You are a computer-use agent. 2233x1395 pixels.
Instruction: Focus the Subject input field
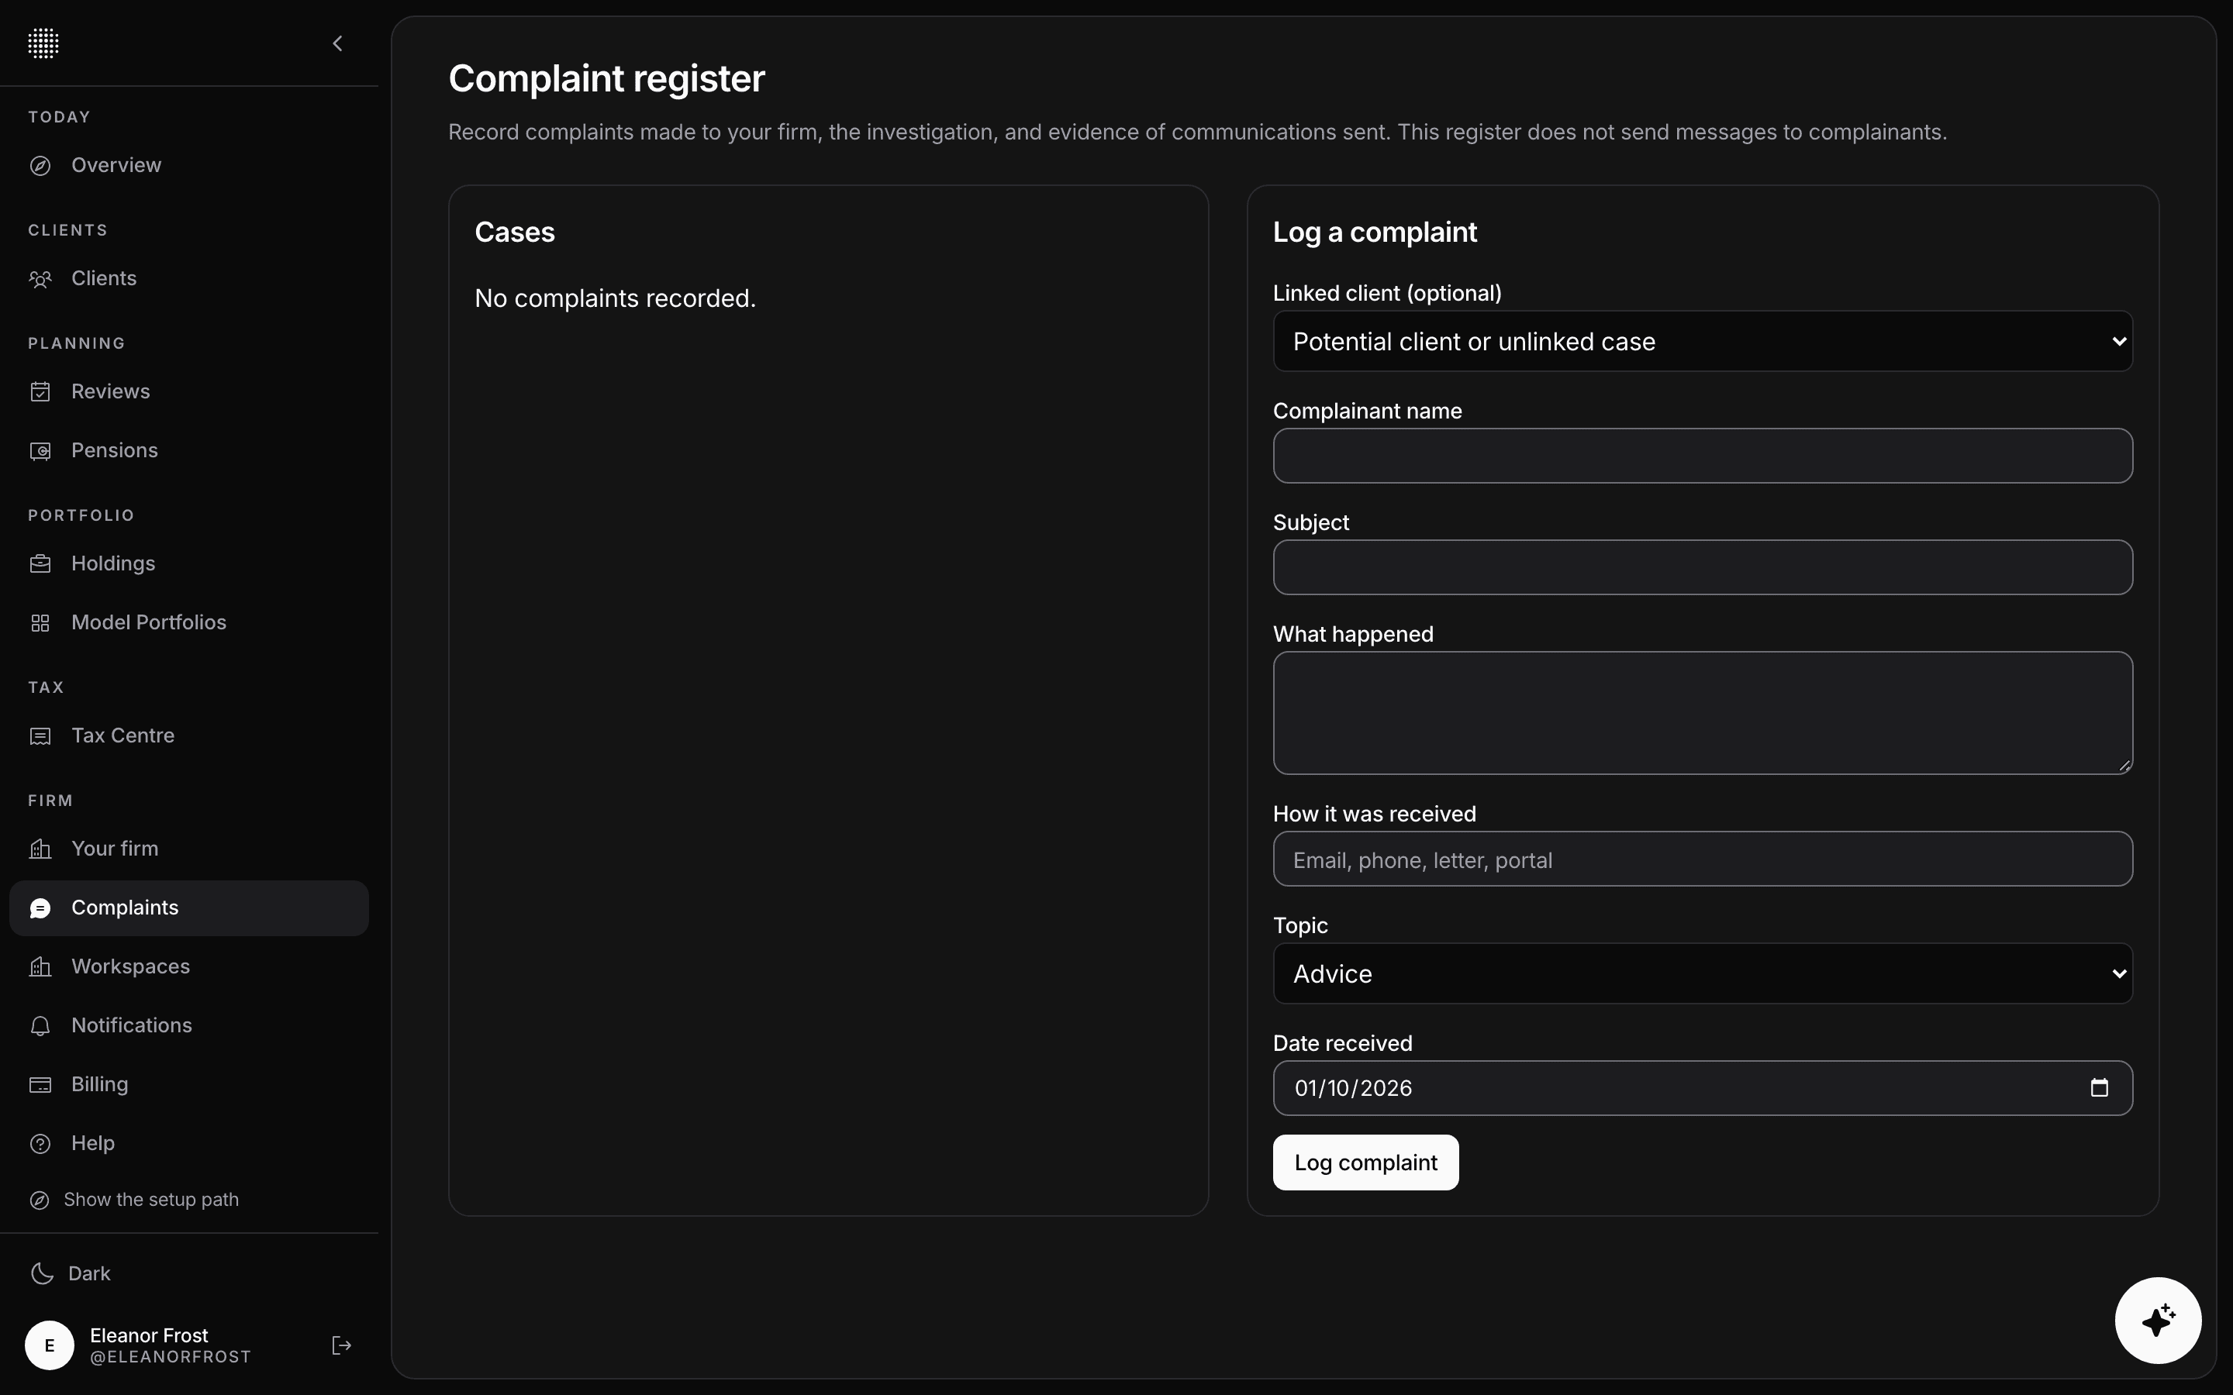point(1703,567)
